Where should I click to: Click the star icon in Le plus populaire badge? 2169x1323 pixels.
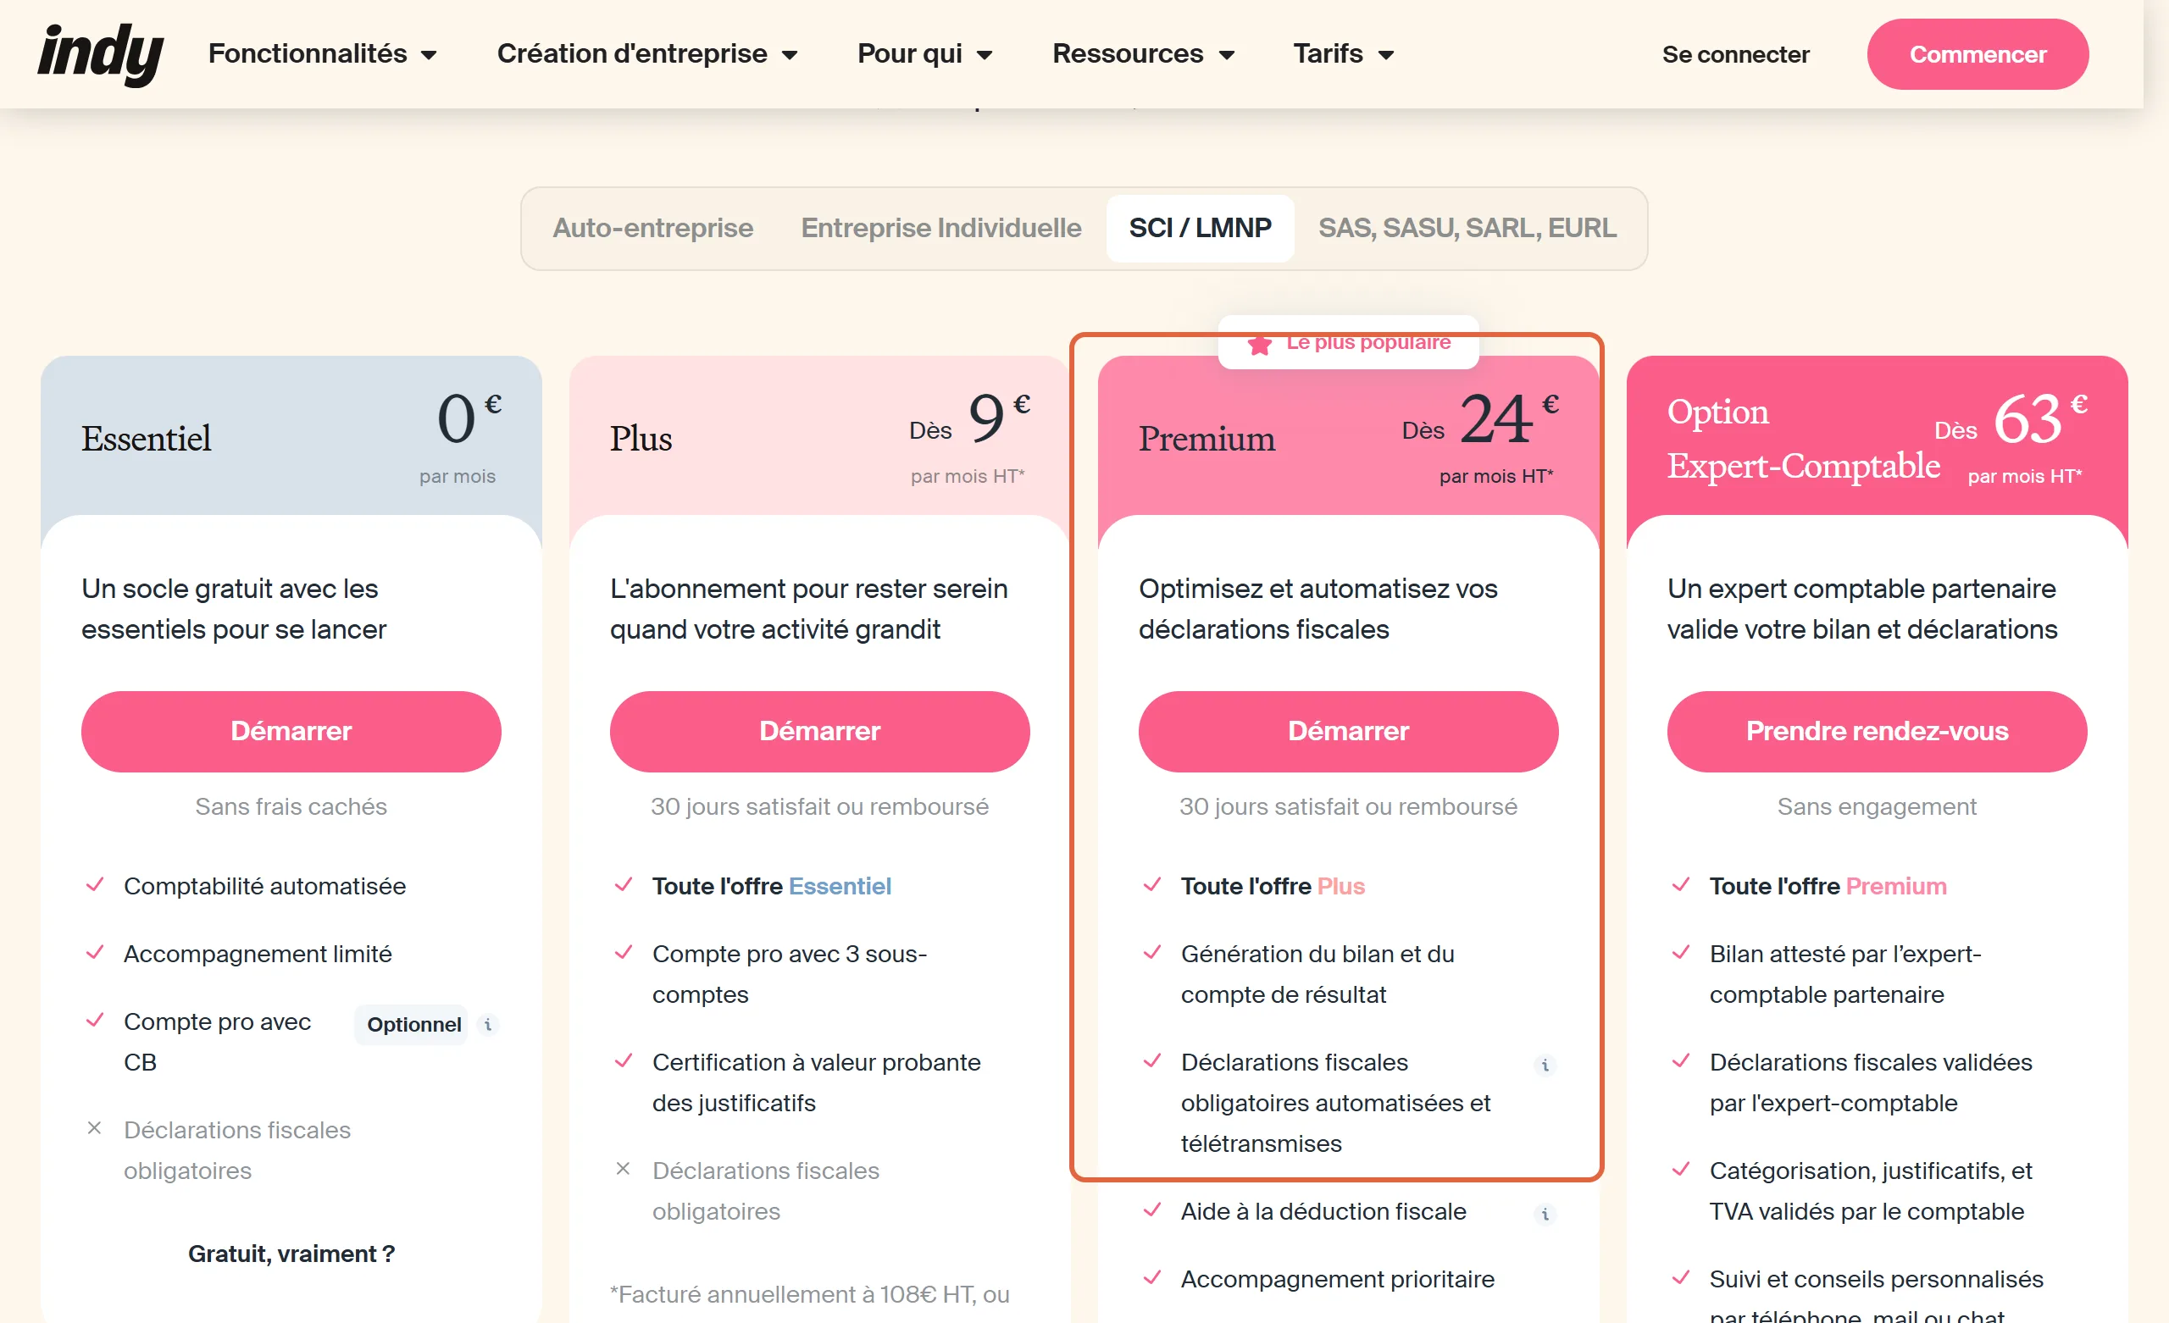point(1260,344)
